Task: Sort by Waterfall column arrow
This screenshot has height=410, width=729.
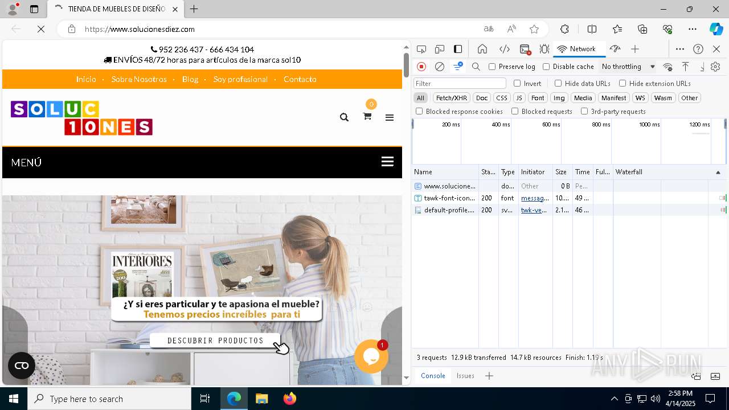Action: click(718, 172)
